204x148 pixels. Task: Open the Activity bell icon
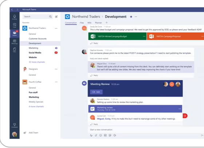pos(15,17)
